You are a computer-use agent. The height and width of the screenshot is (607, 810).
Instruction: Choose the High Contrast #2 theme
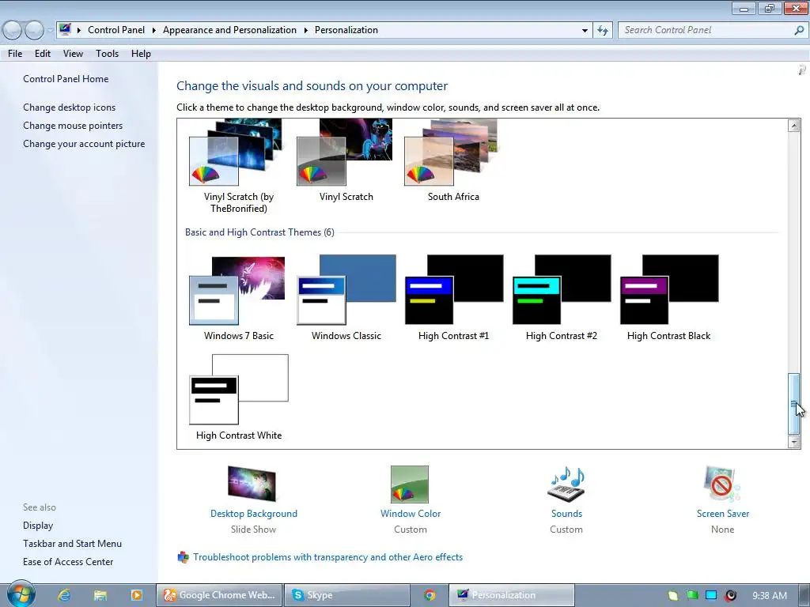point(562,297)
